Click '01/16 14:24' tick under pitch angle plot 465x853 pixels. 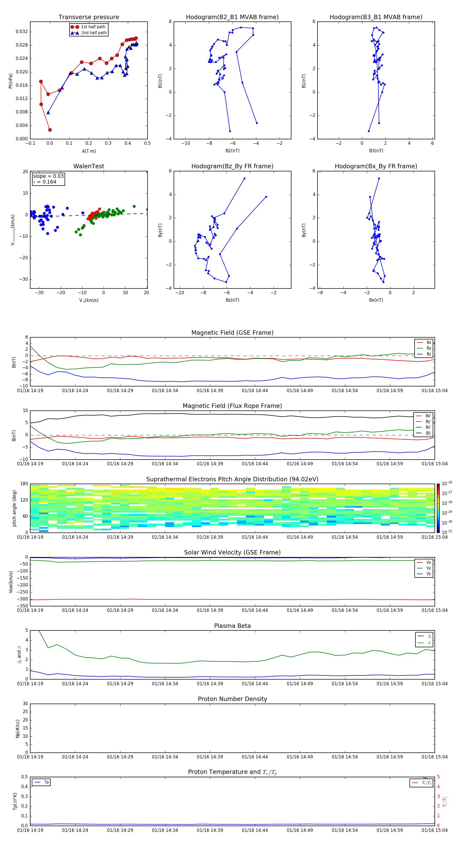[x=75, y=537]
